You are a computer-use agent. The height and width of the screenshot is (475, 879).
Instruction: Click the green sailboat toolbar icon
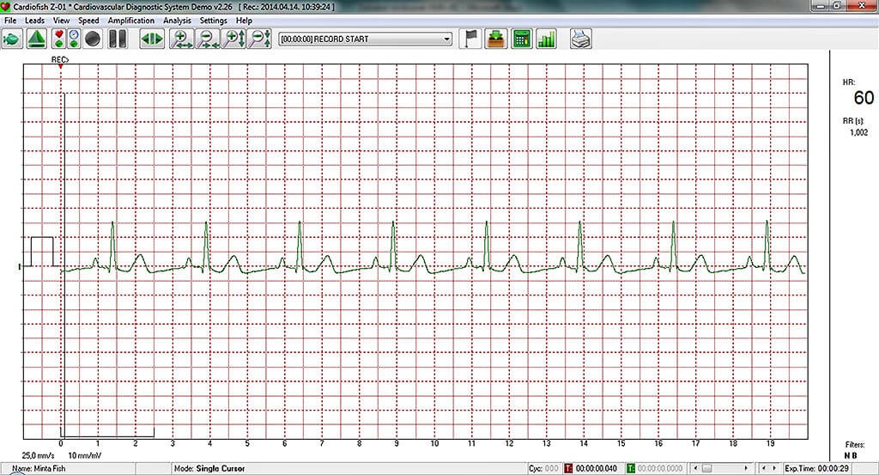point(36,39)
